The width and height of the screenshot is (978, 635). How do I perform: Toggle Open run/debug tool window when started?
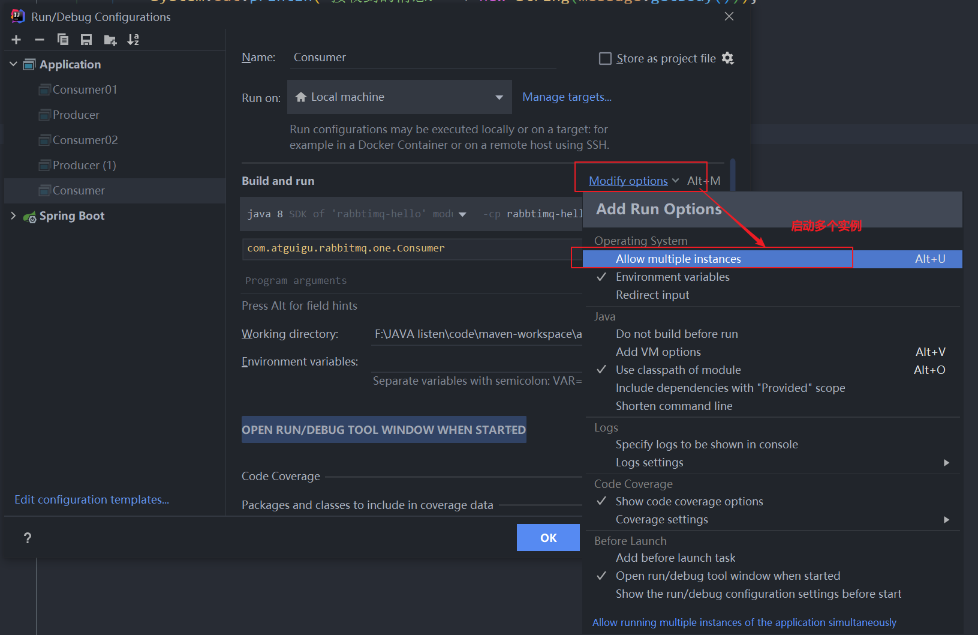772,576
